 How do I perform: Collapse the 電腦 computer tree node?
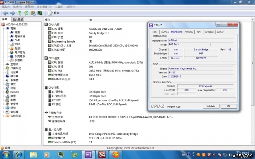(x=4, y=29)
